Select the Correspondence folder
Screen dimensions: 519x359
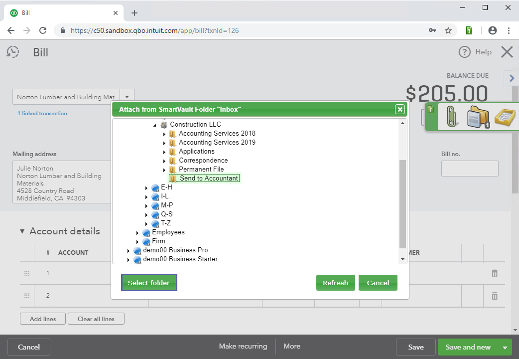click(x=203, y=161)
